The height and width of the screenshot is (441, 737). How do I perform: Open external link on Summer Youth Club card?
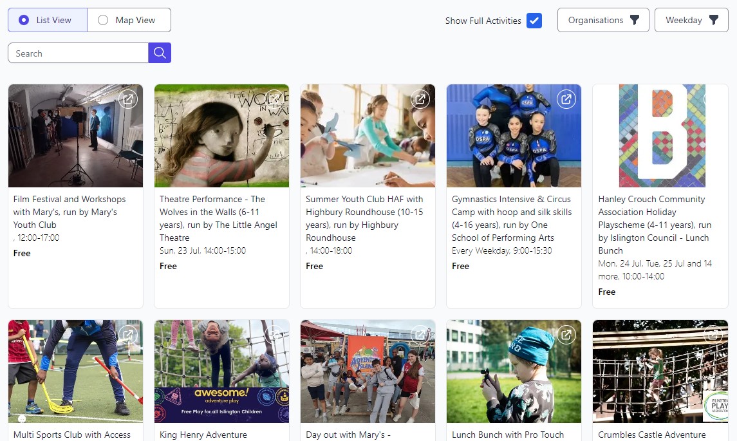click(x=420, y=99)
